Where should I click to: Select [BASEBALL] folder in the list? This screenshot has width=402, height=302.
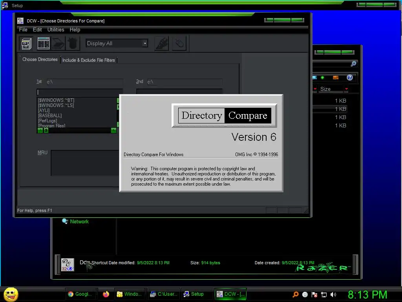pos(50,116)
